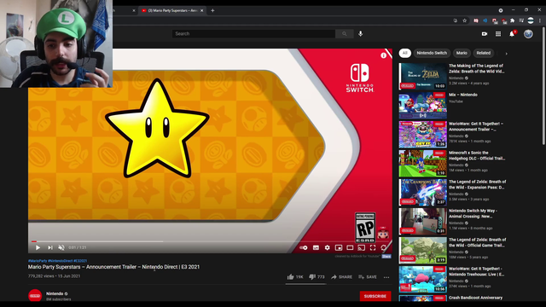Open the #NintendoDirect hashtag link
Viewport: 546px width, 307px height.
pyautogui.click(x=61, y=261)
